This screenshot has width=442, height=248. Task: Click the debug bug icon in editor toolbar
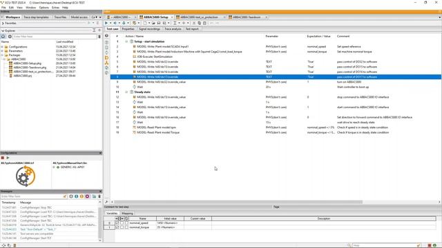tap(124, 23)
